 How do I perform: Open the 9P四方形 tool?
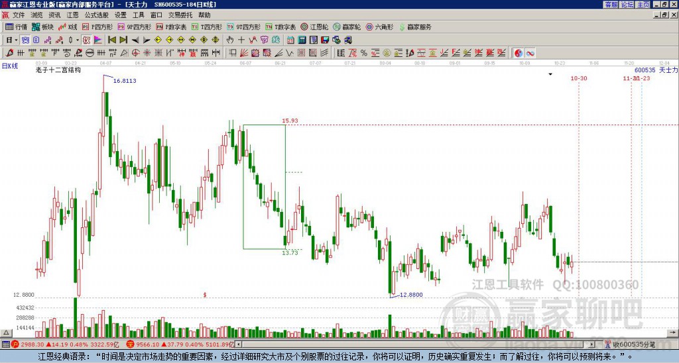(134, 26)
